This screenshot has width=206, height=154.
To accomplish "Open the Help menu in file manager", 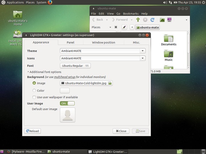I will click(x=144, y=14).
